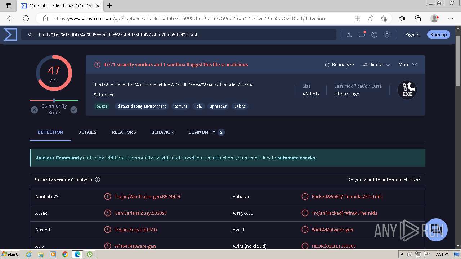Screen dimensions: 461x259
Task: Open uTorrent from the taskbar
Action: [x=90, y=254]
